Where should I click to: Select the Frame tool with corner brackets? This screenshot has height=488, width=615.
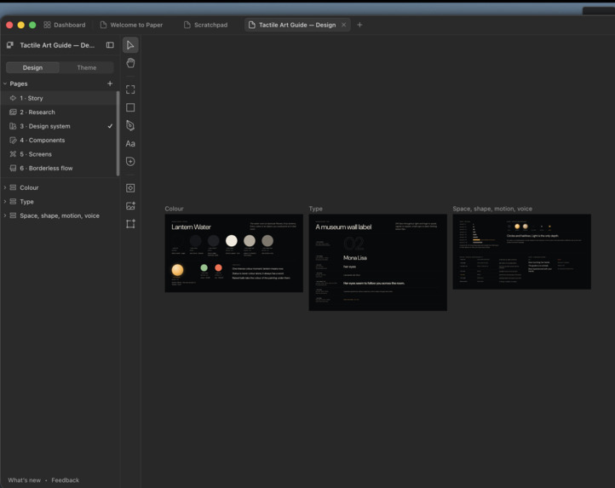(x=130, y=89)
